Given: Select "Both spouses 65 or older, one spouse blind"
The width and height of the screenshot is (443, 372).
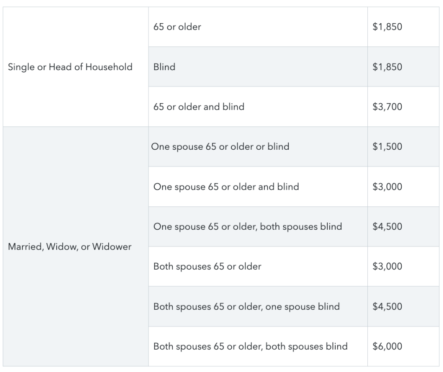Looking at the screenshot, I should pyautogui.click(x=258, y=306).
